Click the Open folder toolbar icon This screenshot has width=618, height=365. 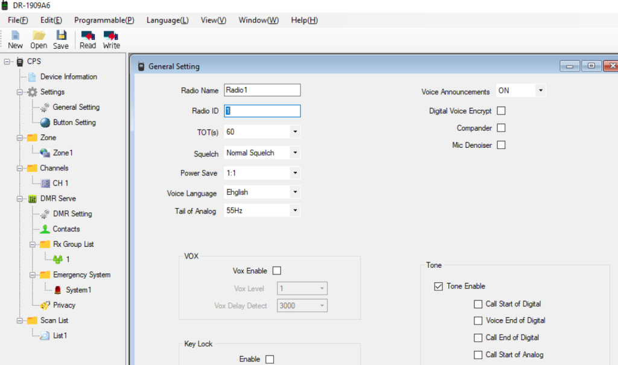tap(39, 40)
